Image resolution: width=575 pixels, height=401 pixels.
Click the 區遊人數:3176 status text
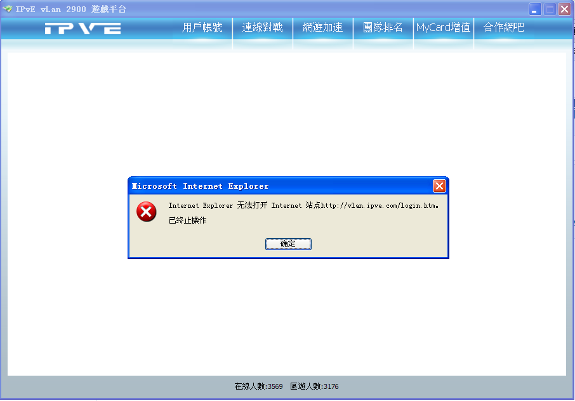coord(314,386)
